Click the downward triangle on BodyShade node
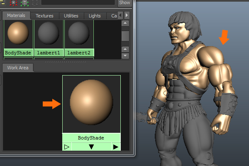This screenshot has height=166, width=249. click(91, 147)
